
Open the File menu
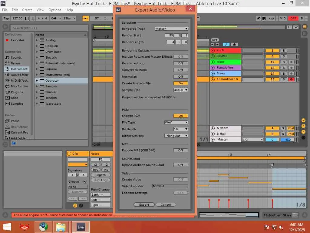5,10
